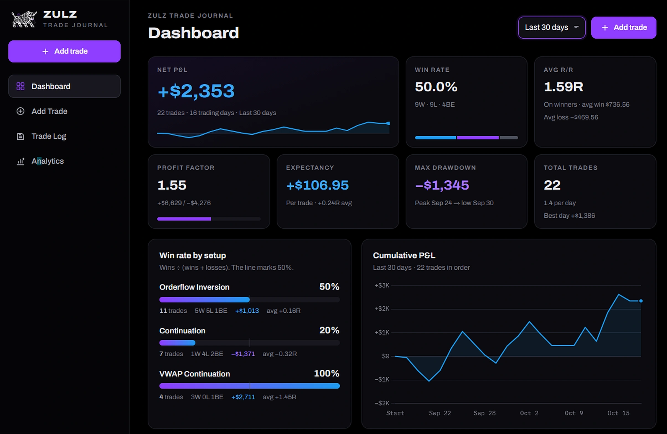
Task: Click the Add trade button in the header
Action: 624,27
